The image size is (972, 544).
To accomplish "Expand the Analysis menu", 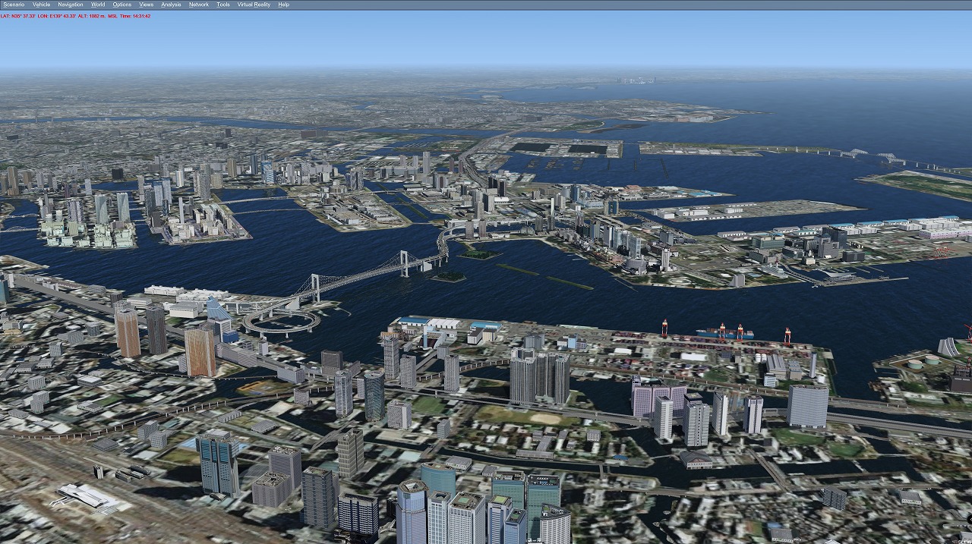I will pos(171,5).
